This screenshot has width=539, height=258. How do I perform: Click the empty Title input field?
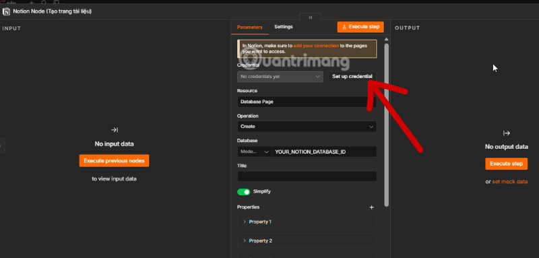[x=307, y=176]
